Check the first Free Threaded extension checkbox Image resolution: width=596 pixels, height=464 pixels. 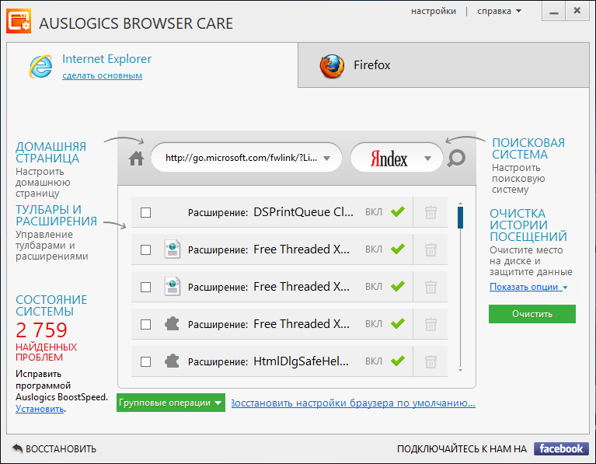[145, 249]
